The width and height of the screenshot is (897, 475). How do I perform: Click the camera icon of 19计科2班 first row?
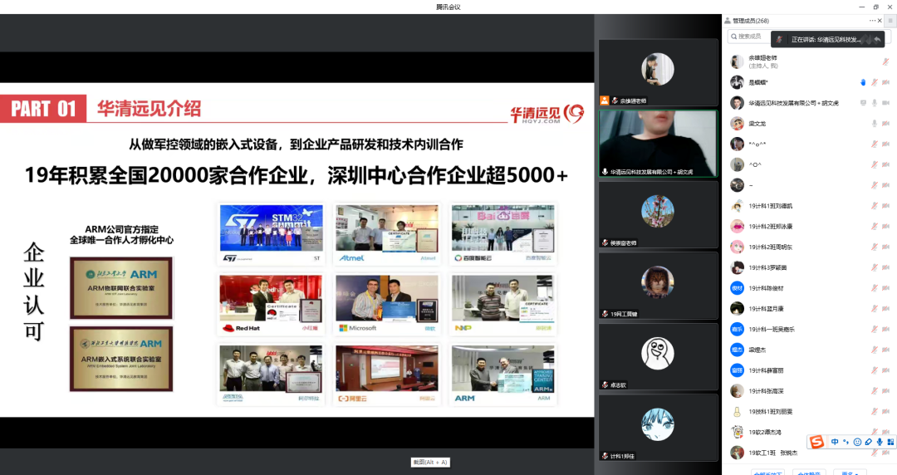885,227
